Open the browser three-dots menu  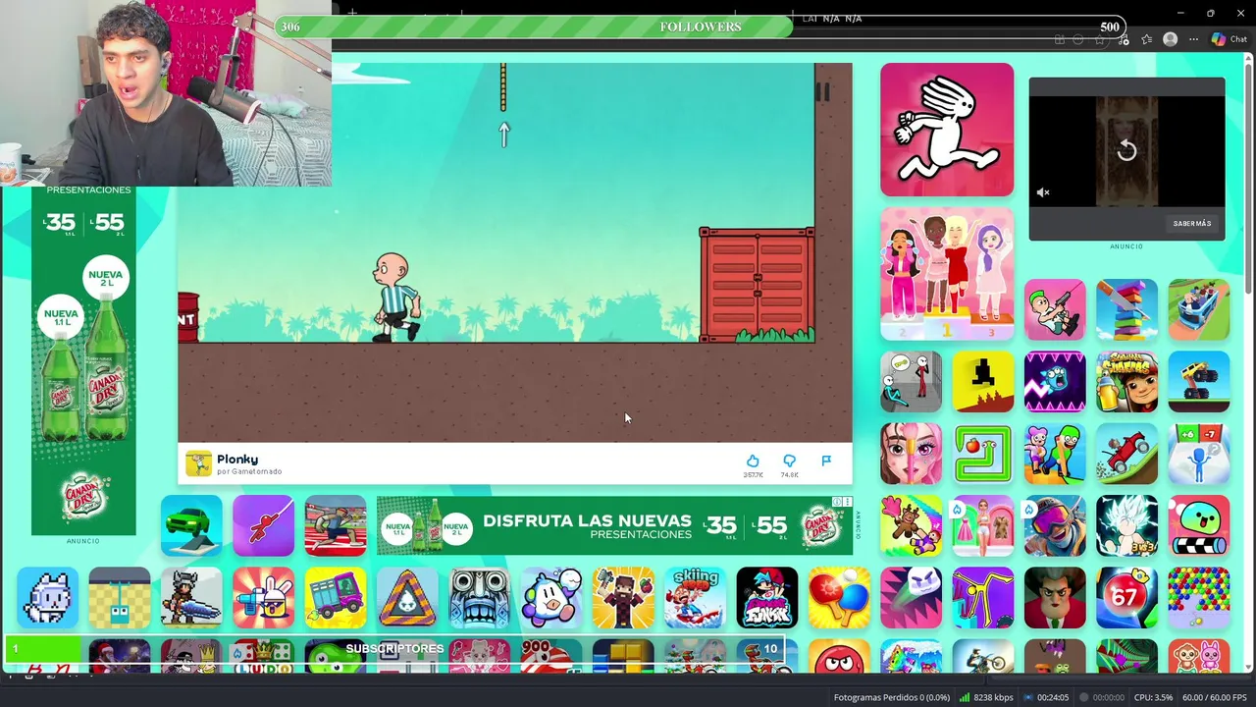pos(1193,39)
